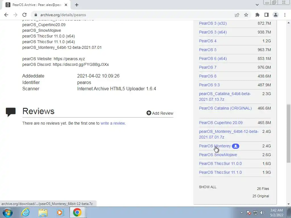Click the PearOS Monterey link
The width and height of the screenshot is (291, 218).
pyautogui.click(x=215, y=146)
